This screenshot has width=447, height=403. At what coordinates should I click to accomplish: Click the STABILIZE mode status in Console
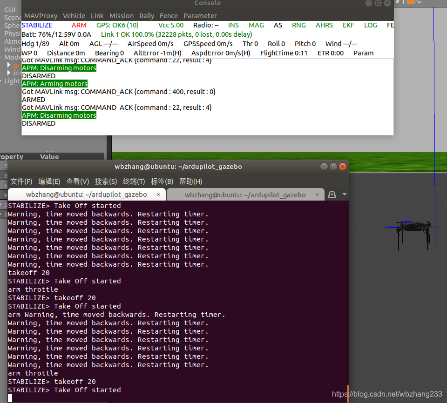coord(37,25)
